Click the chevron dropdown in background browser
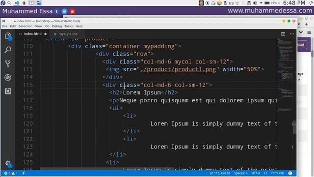 (x=301, y=32)
